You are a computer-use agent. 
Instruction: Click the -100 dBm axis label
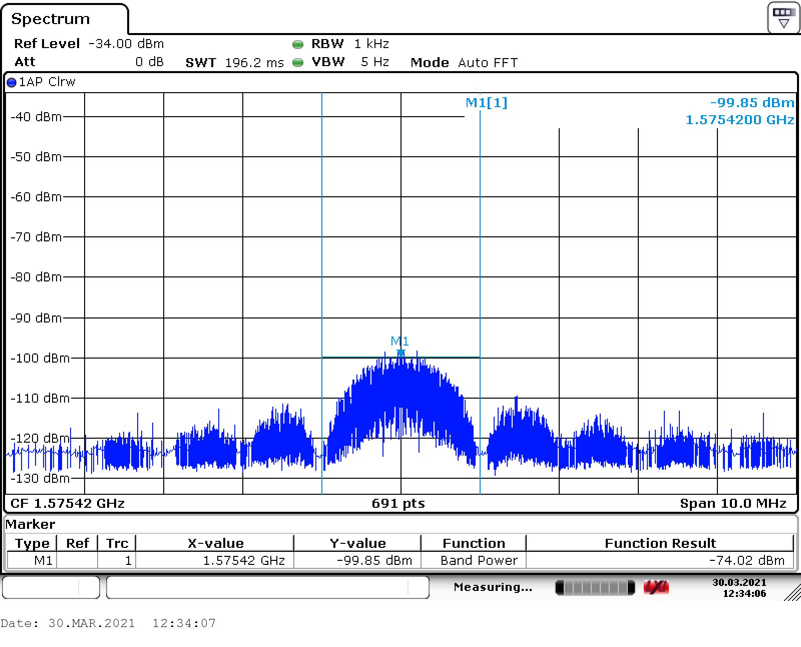[40, 358]
